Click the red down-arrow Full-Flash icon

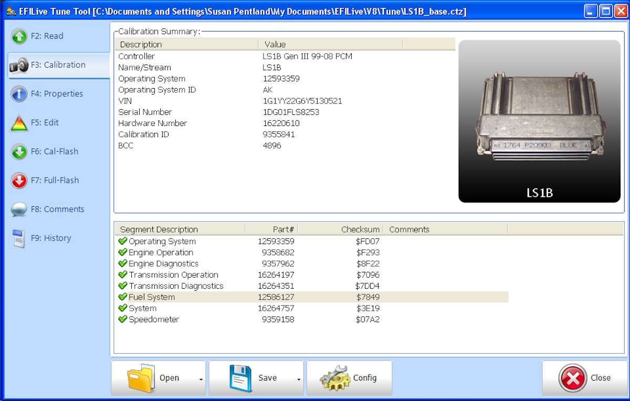19,181
